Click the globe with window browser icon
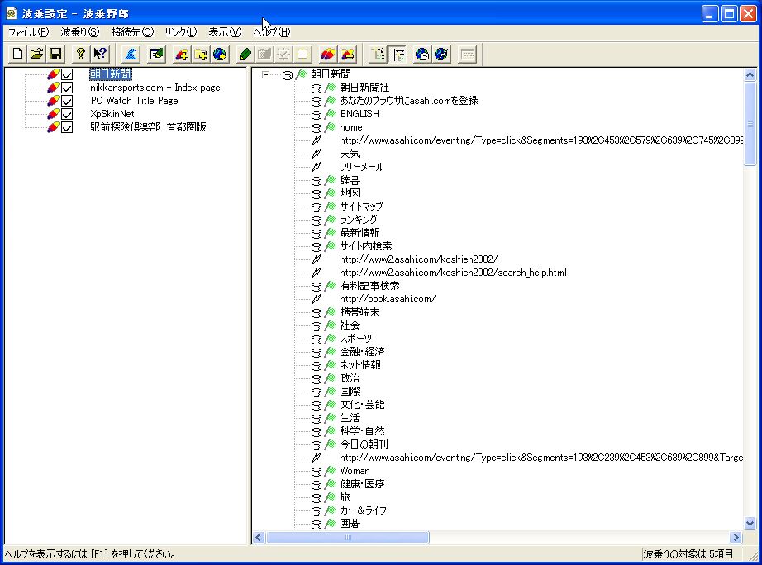The height and width of the screenshot is (565, 762). click(x=421, y=54)
